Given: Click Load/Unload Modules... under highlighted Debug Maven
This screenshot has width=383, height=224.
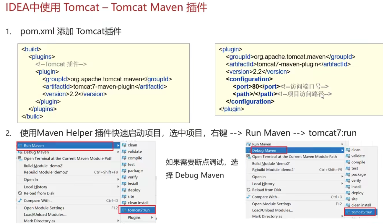Looking at the screenshot, I should [x=272, y=210].
